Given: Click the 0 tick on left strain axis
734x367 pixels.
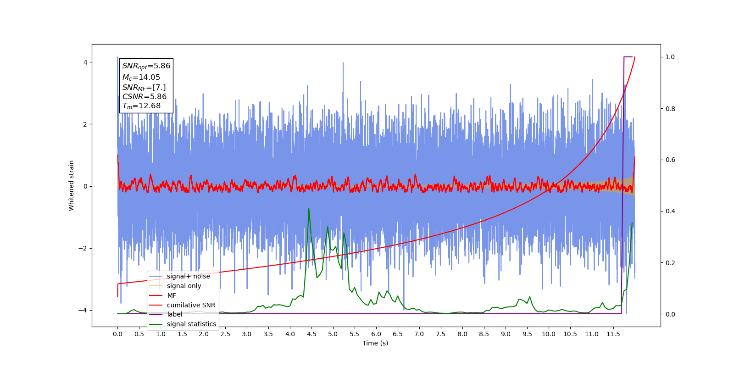Looking at the screenshot, I should (85, 186).
